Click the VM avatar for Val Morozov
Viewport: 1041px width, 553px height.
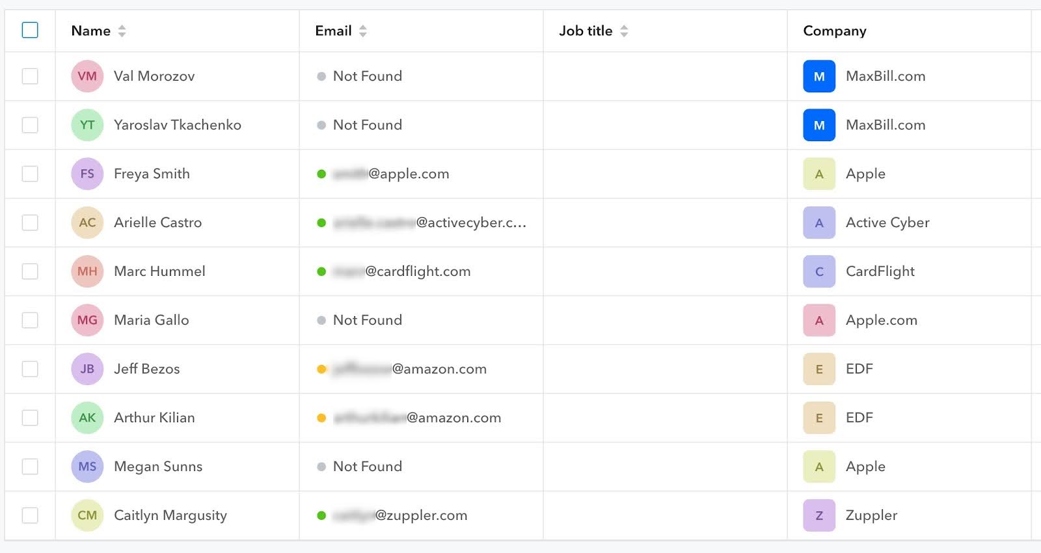87,76
